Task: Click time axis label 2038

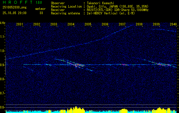Action: tap(139, 24)
